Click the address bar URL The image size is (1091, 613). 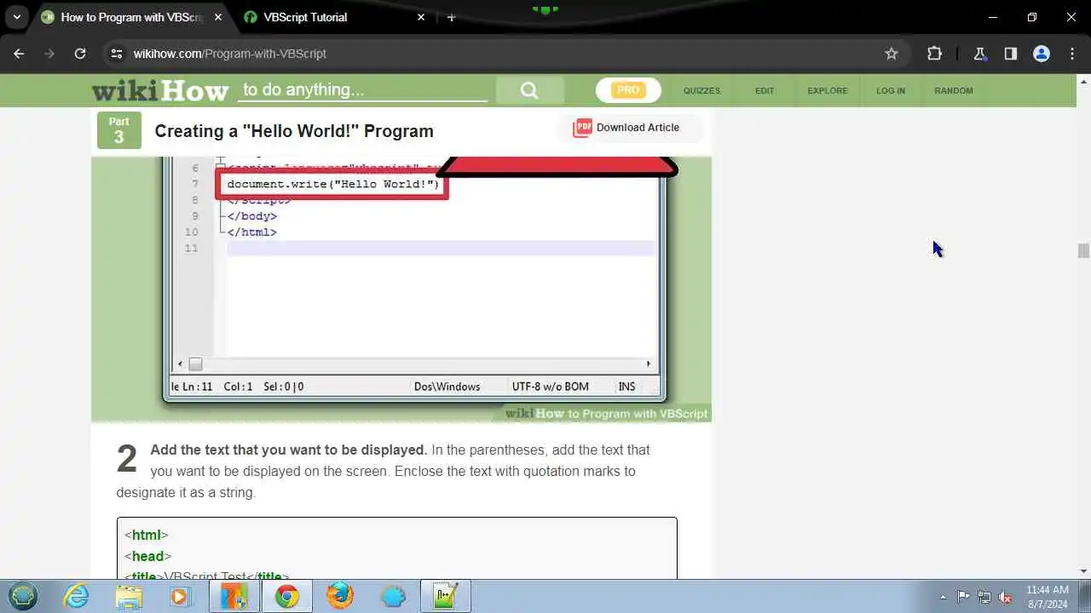click(x=230, y=54)
